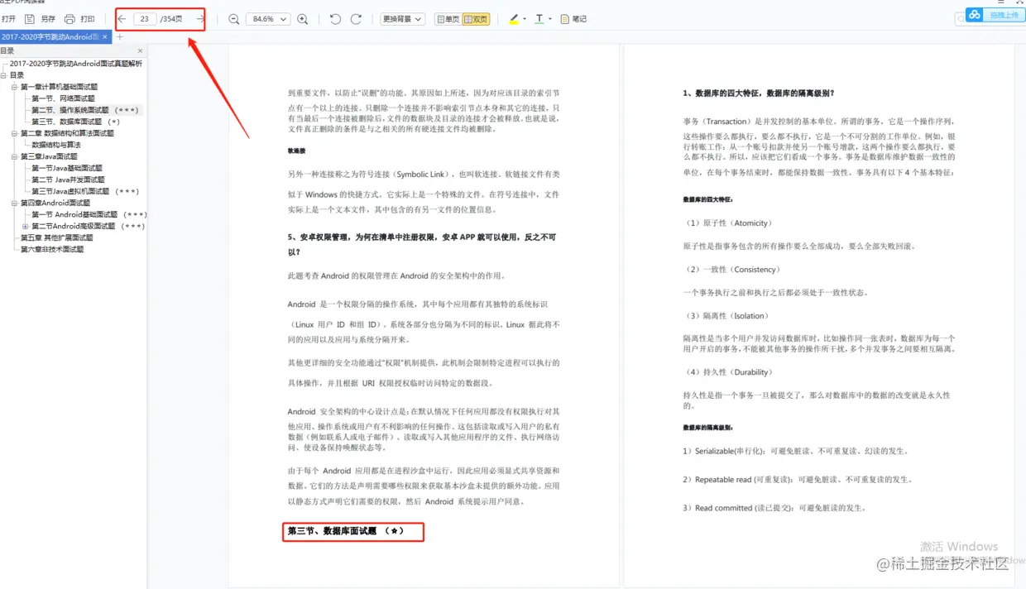Click the 软连接 subheading on the left page

(297, 151)
